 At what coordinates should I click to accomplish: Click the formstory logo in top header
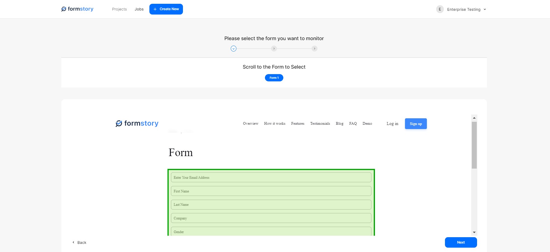77,9
